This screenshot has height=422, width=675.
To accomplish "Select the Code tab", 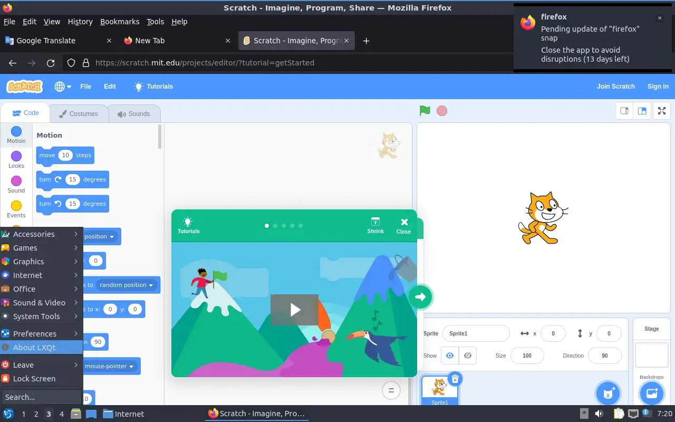I will pos(25,113).
